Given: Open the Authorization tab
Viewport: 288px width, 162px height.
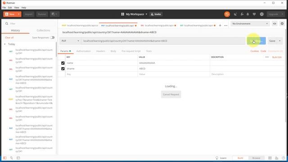Looking at the screenshot, I should click(83, 51).
